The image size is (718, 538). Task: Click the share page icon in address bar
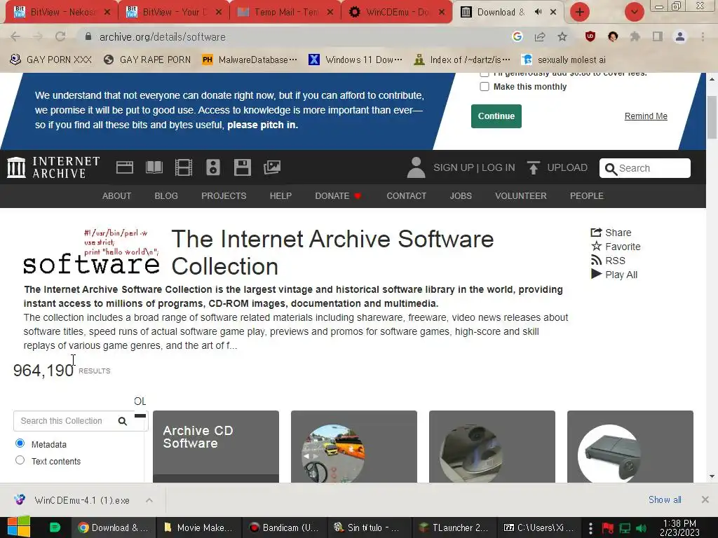(540, 36)
